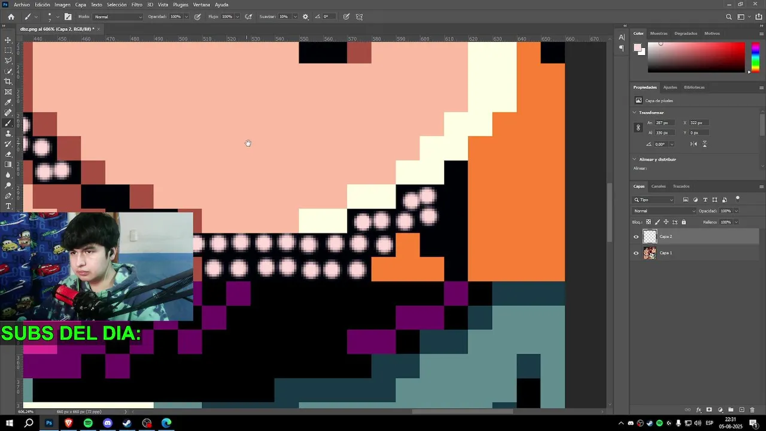Open the search magnifier icon
The image size is (766, 431).
(728, 17)
